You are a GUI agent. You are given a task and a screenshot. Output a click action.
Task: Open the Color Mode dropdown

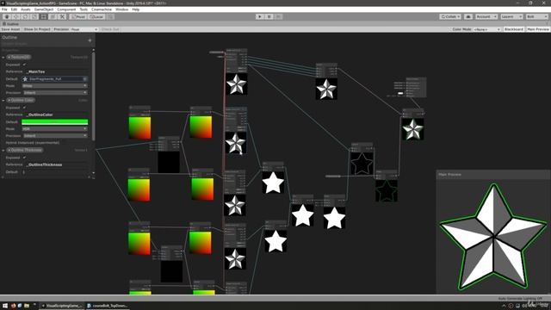pos(486,29)
